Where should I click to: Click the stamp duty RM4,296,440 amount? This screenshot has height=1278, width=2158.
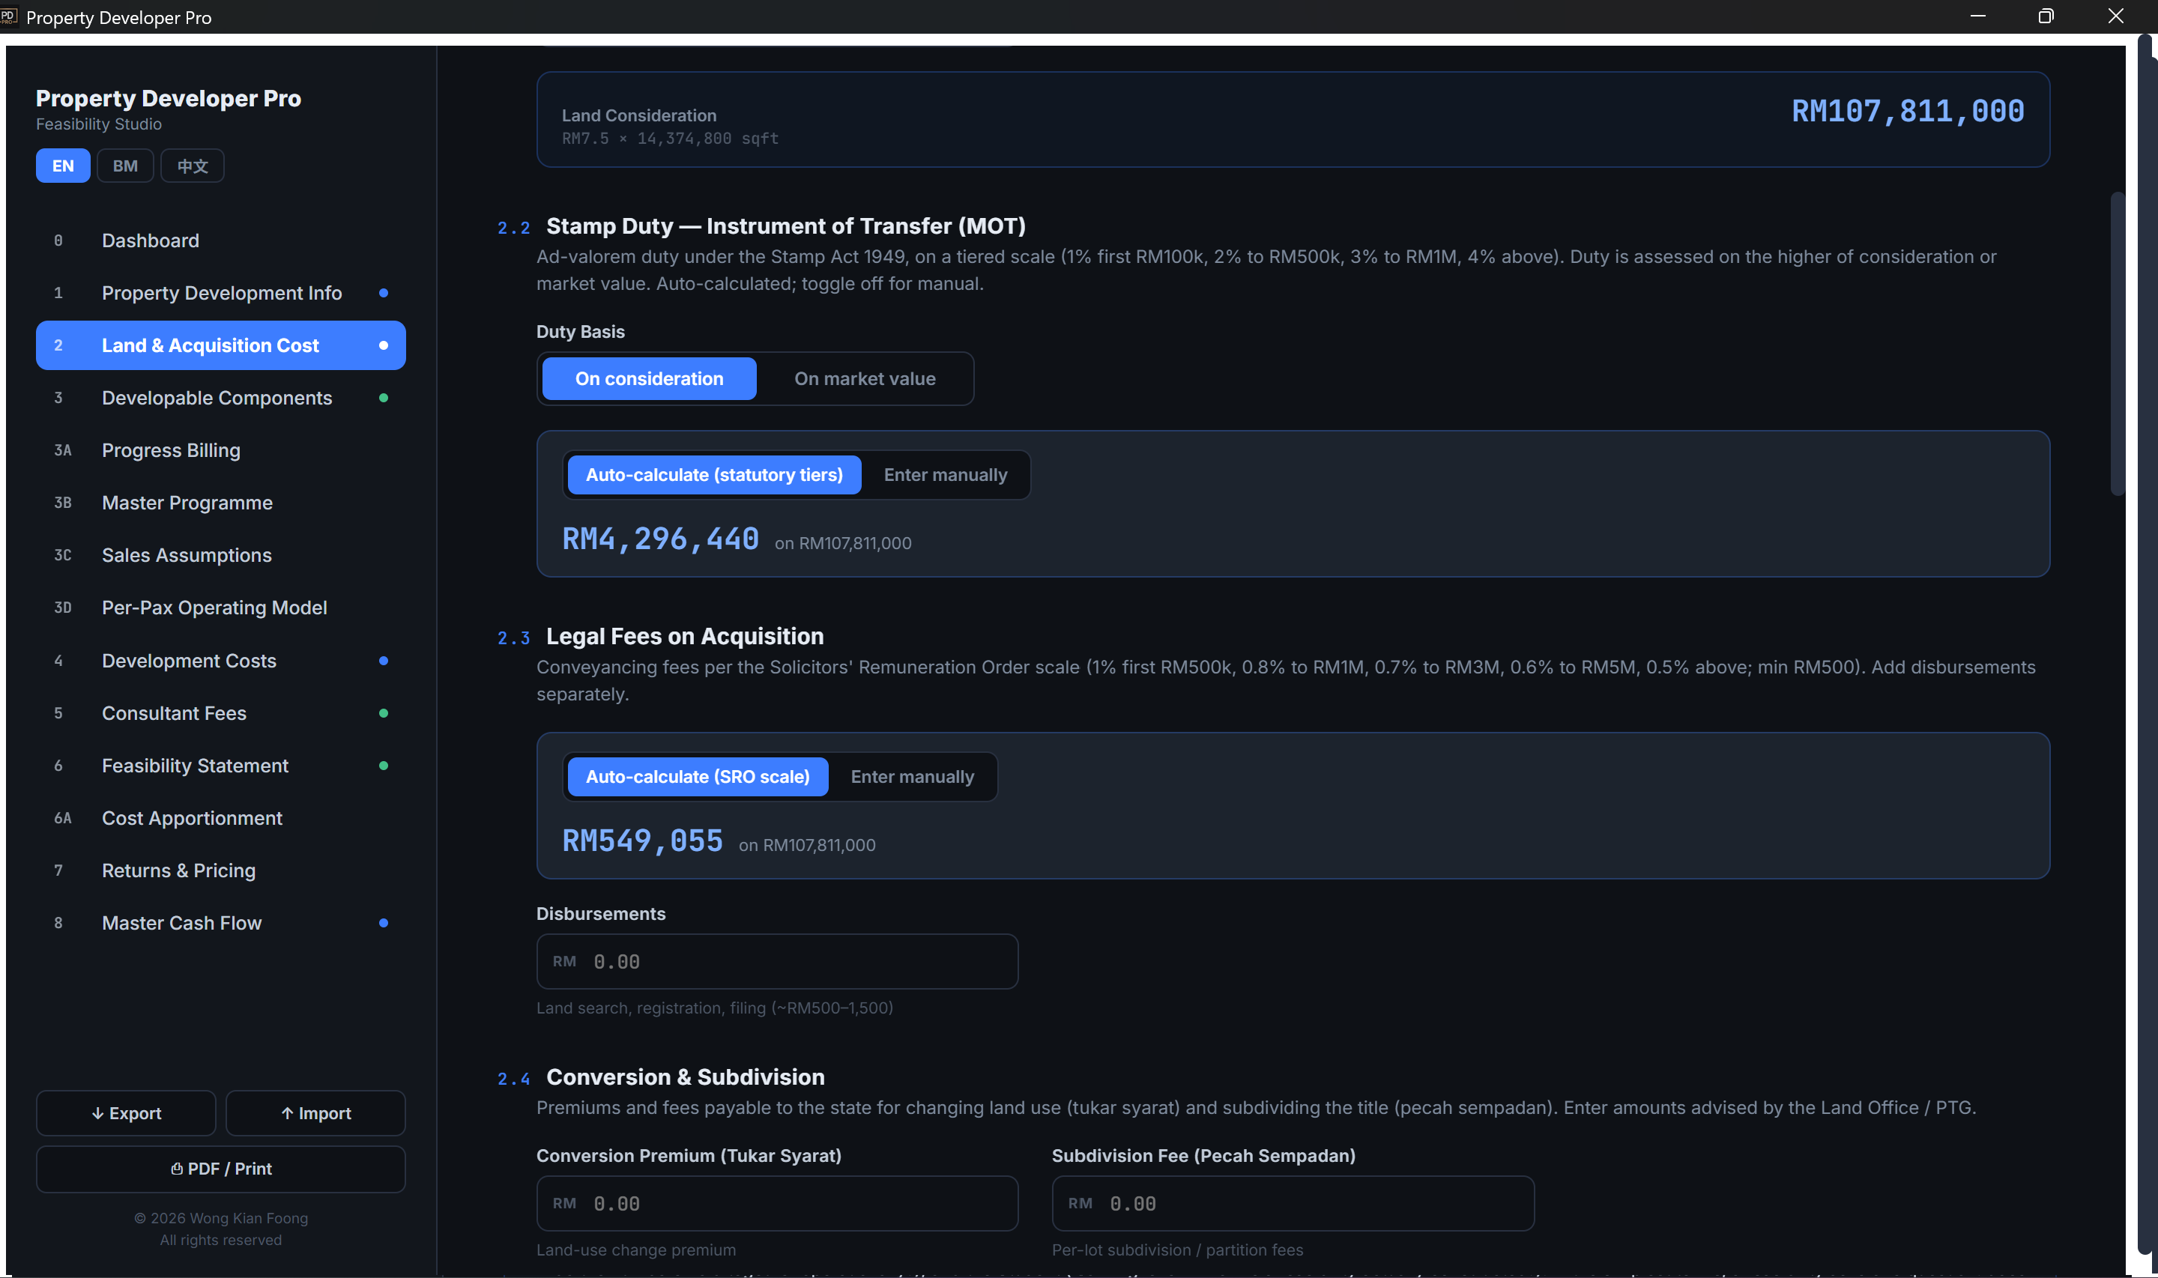point(660,539)
